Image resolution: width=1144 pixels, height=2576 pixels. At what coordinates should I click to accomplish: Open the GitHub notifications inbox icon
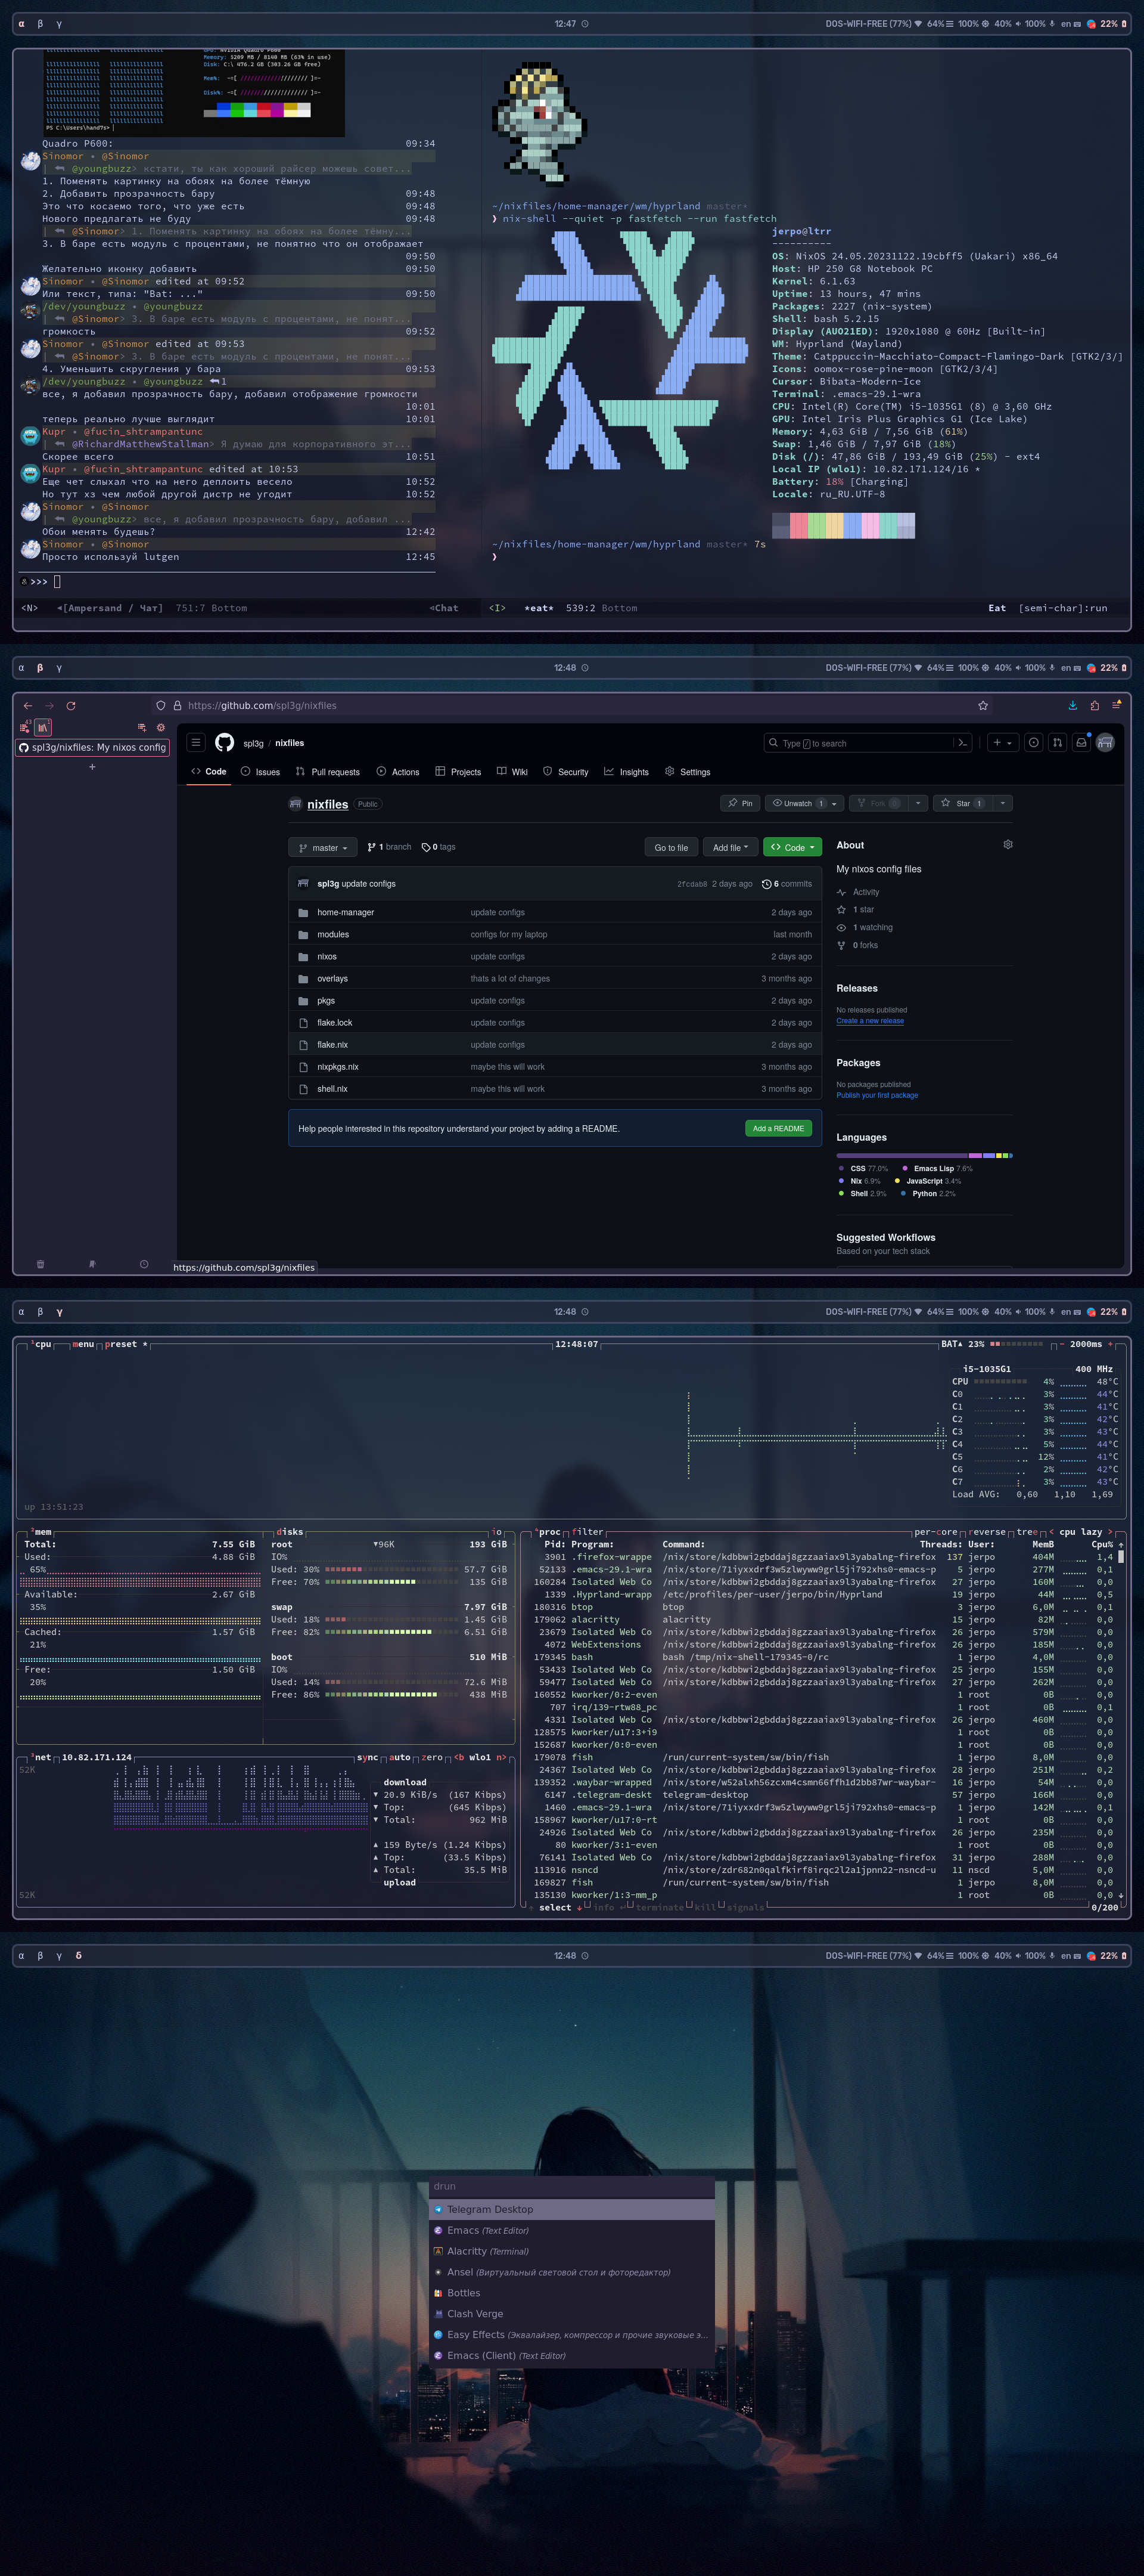pos(1081,743)
